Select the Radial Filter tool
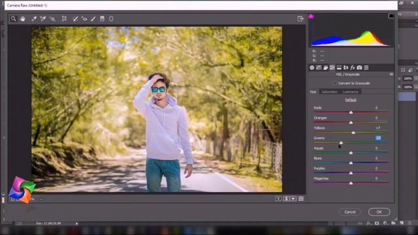 point(111,19)
